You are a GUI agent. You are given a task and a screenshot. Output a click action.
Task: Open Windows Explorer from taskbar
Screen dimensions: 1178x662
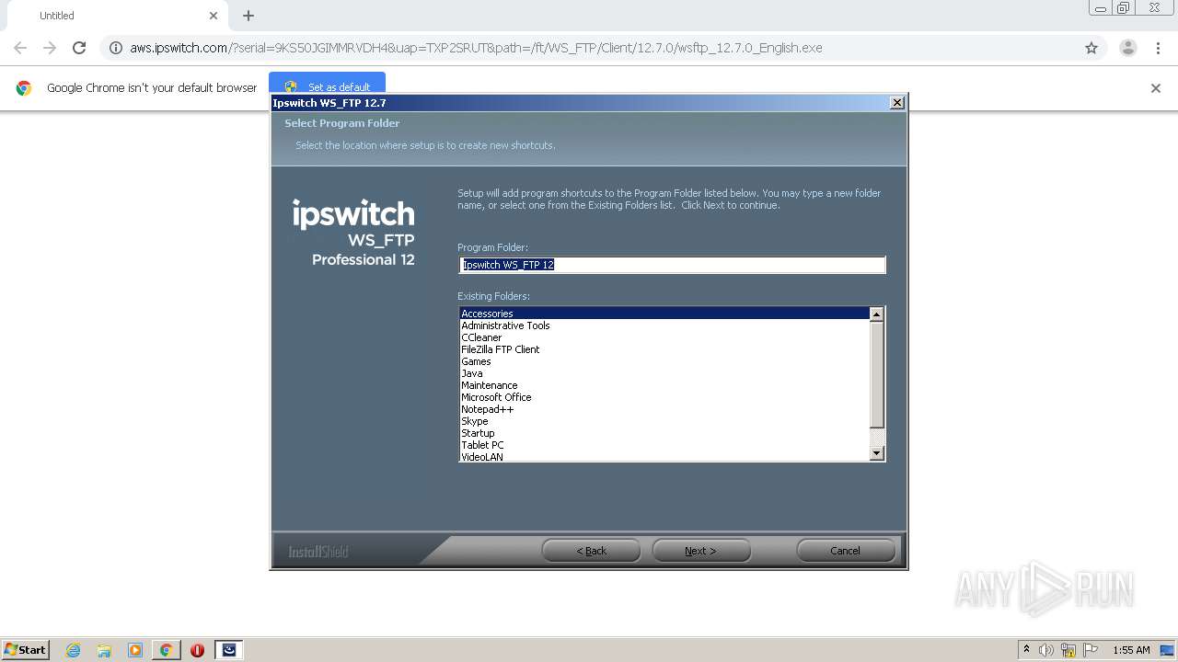(104, 650)
